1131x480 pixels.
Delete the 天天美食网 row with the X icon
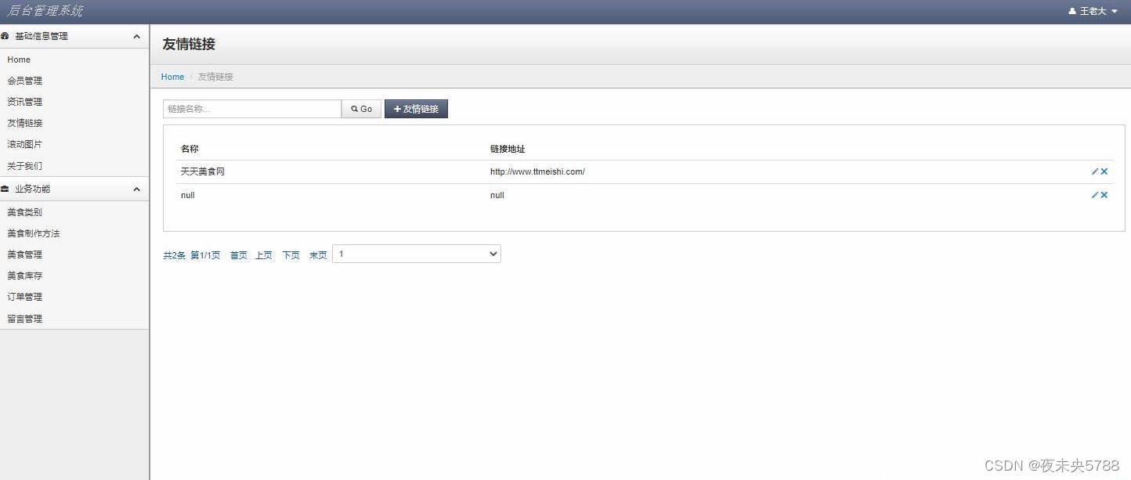(1104, 171)
